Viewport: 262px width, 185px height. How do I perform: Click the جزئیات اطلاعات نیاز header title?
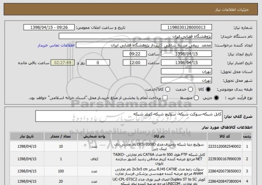(x=232, y=10)
